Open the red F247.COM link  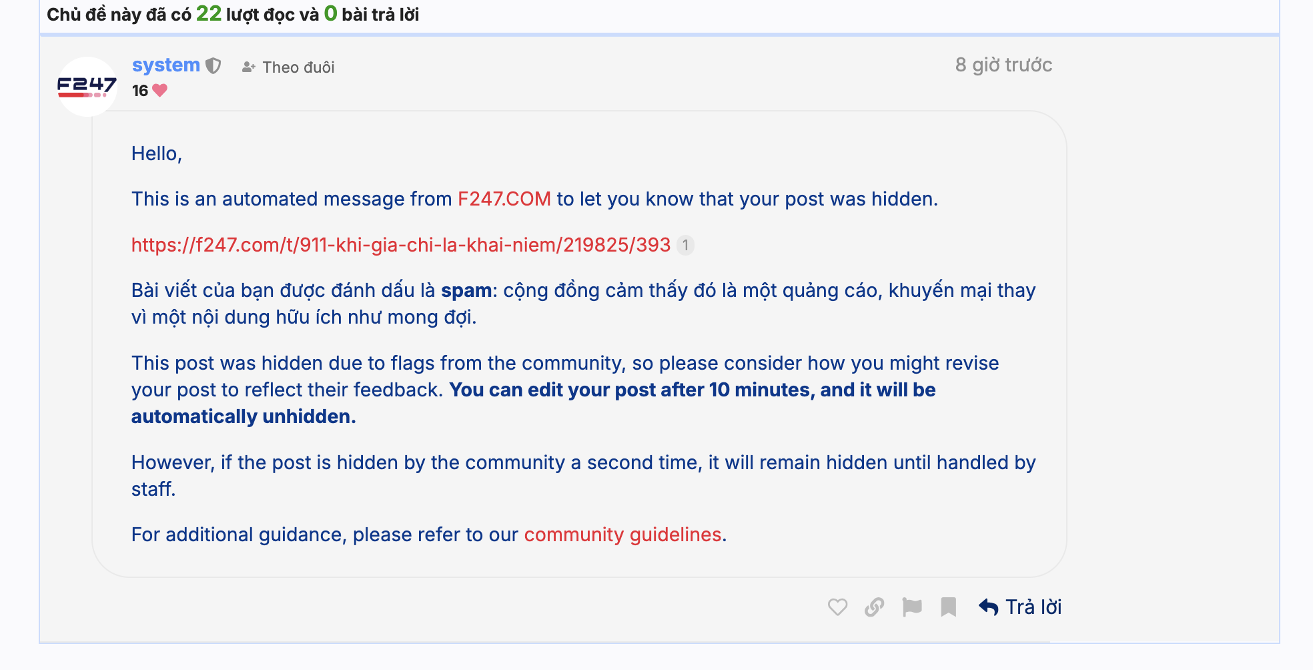[504, 199]
